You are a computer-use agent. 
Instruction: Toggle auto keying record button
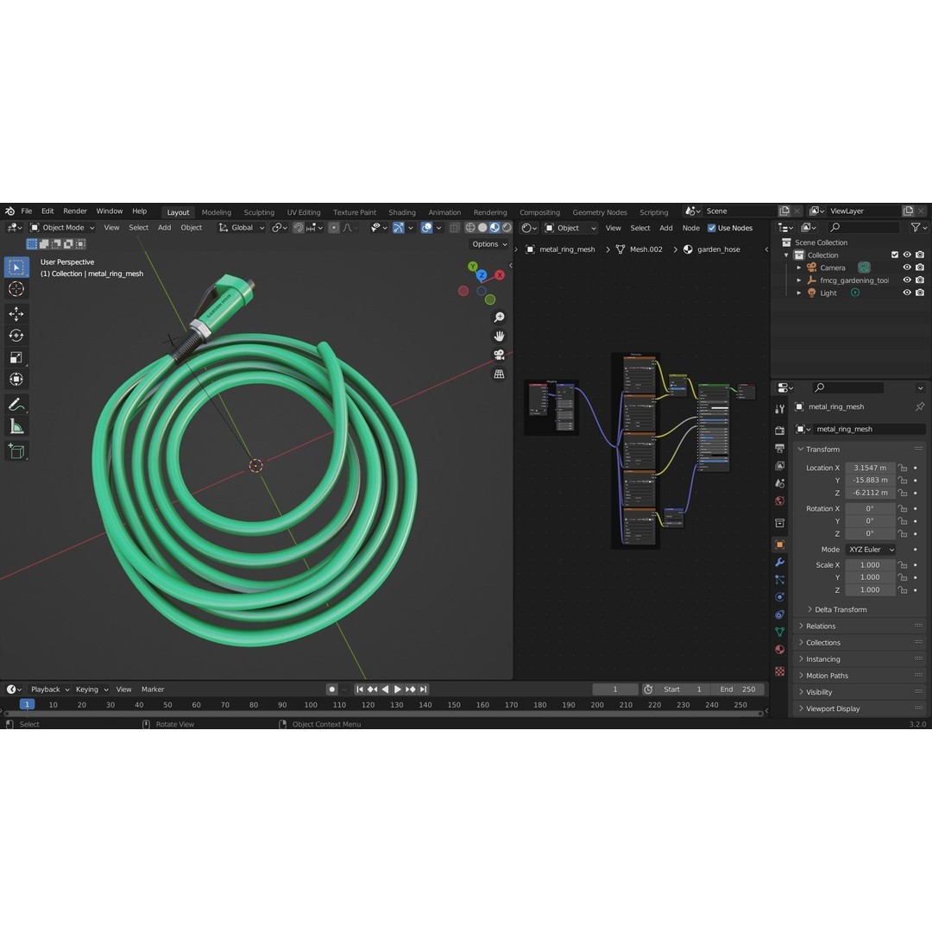tap(331, 690)
